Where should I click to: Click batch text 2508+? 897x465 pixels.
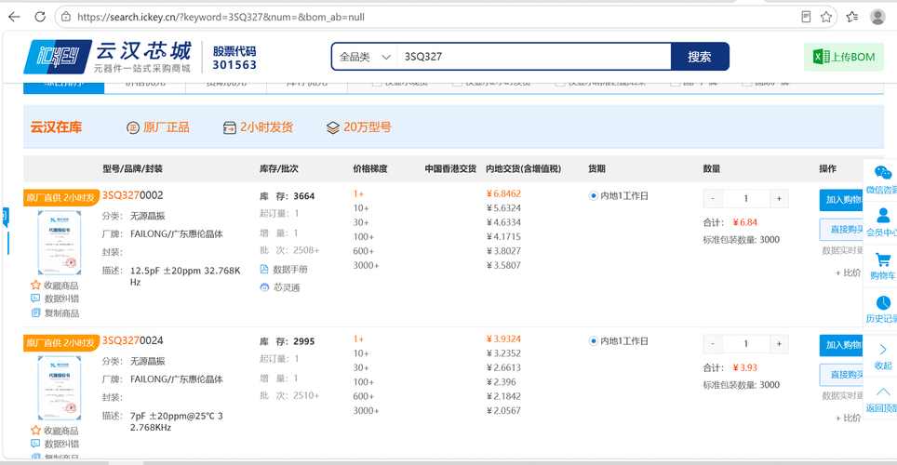[306, 250]
